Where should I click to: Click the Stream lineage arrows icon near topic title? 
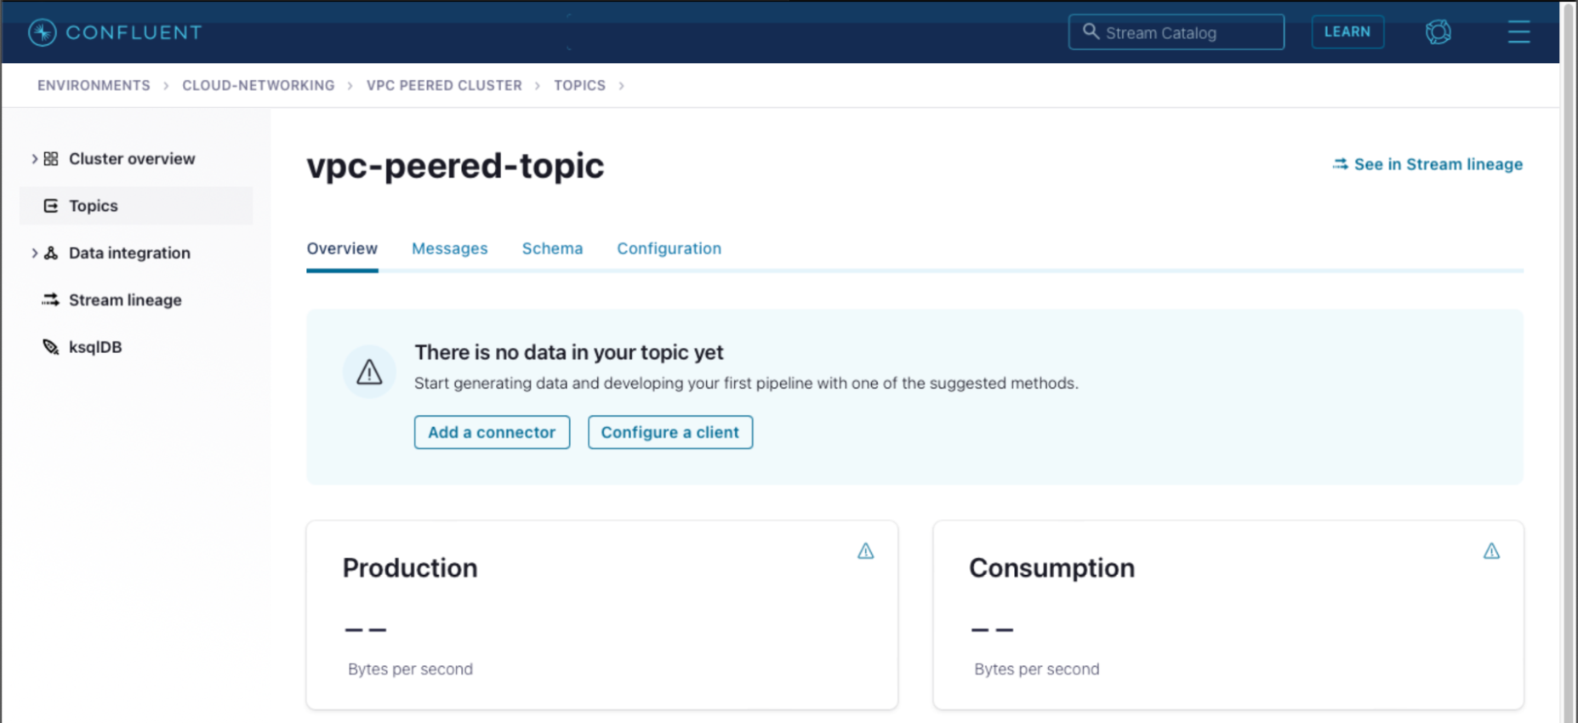[x=1340, y=164]
